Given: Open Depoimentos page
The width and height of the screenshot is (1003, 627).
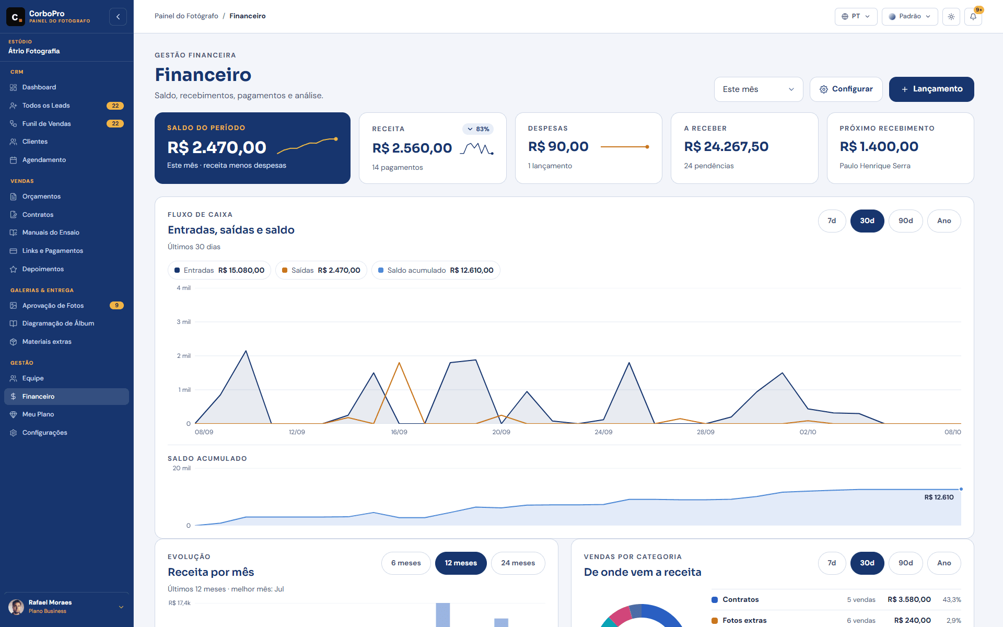Looking at the screenshot, I should [66, 269].
